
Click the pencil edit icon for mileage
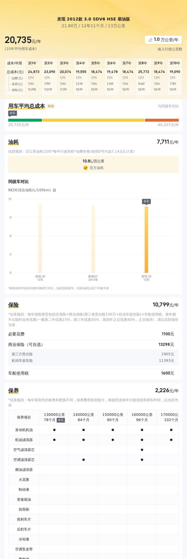[151, 40]
